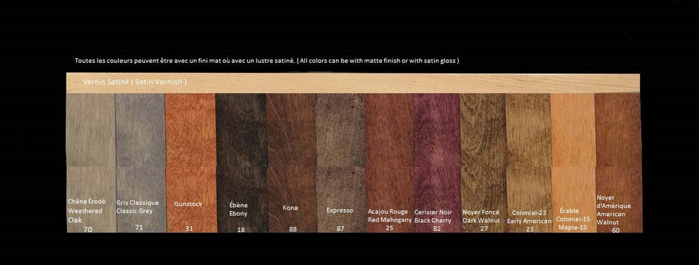The image size is (699, 265).
Task: Click the Kona 88 stain swatch
Action: [x=291, y=163]
